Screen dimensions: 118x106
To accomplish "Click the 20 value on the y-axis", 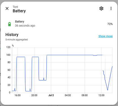I will tap(9, 85).
